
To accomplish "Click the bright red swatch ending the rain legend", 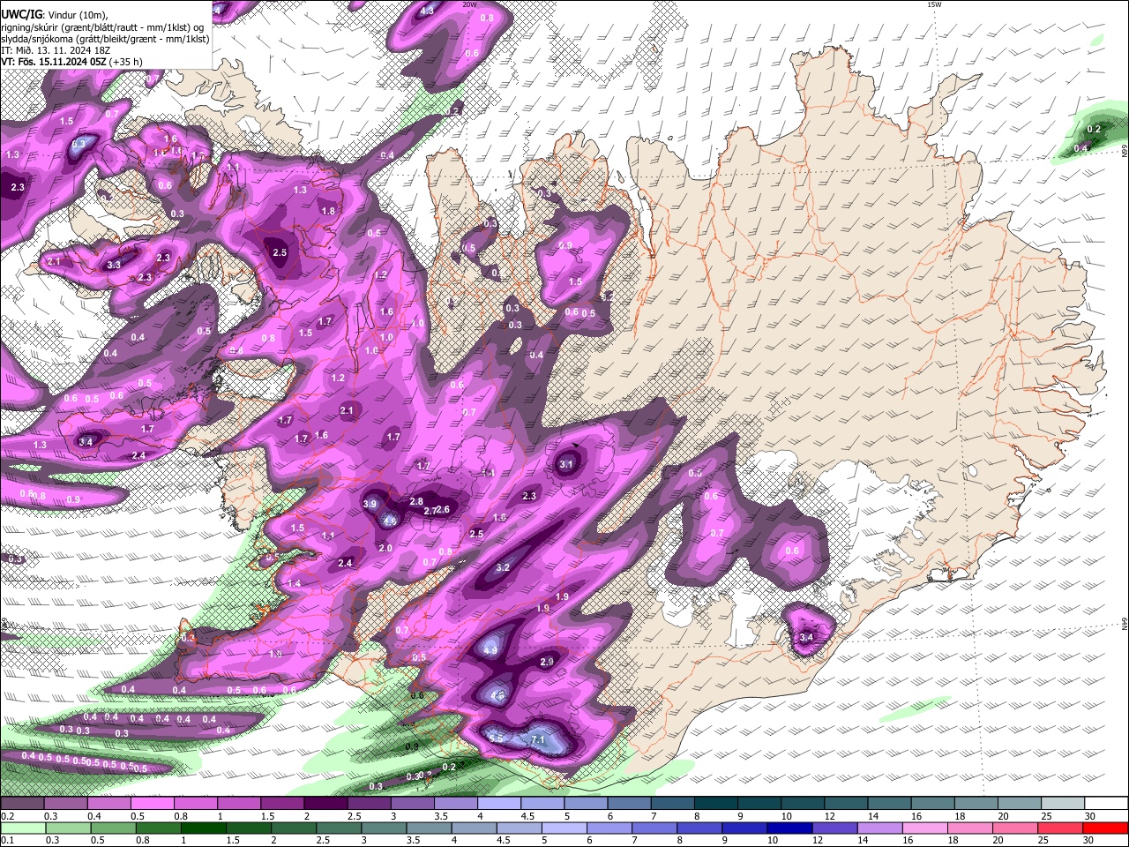I will click(x=1105, y=828).
